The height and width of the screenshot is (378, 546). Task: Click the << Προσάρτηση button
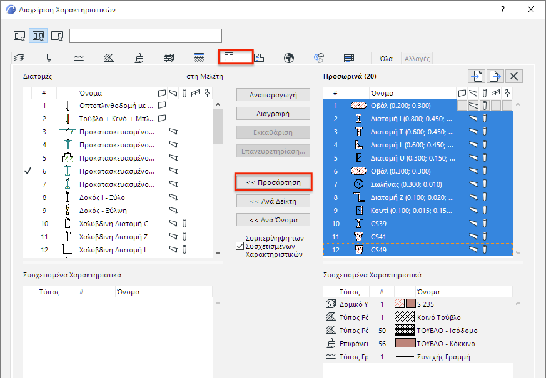(x=273, y=182)
